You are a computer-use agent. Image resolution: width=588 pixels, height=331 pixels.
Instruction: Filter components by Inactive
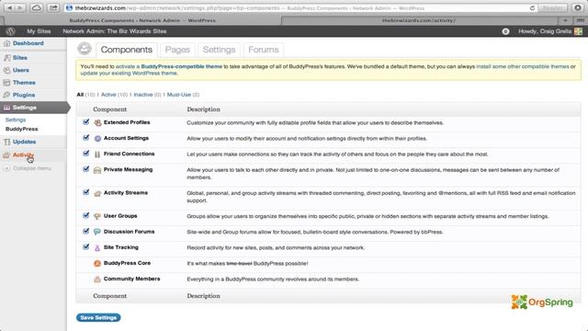tap(143, 95)
